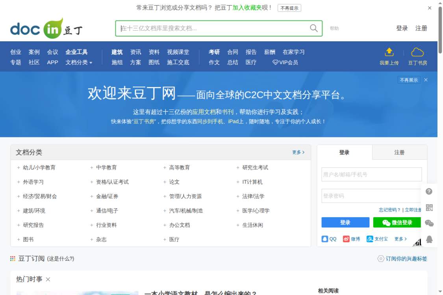Open the 杂志 category
443x295 pixels.
click(101, 240)
